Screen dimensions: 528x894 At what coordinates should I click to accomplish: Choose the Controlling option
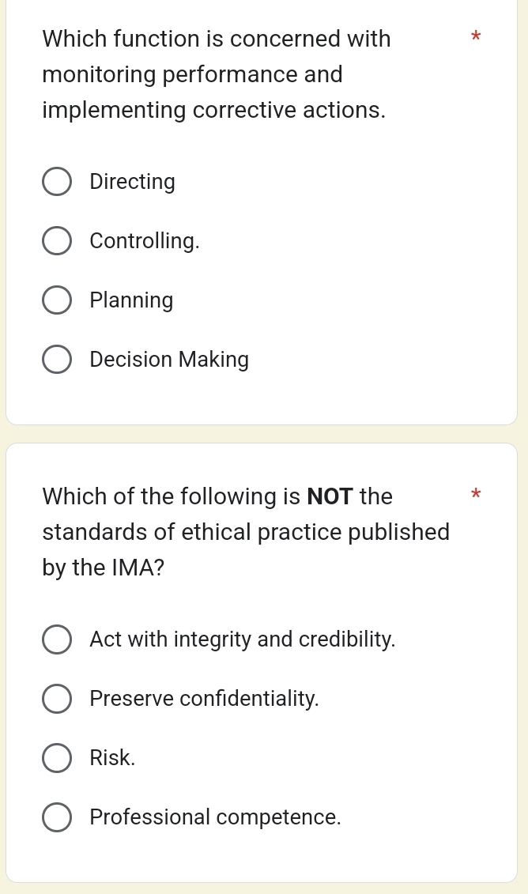[57, 240]
